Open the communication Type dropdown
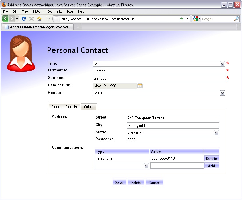The height and width of the screenshot is (200, 242). 147,166
